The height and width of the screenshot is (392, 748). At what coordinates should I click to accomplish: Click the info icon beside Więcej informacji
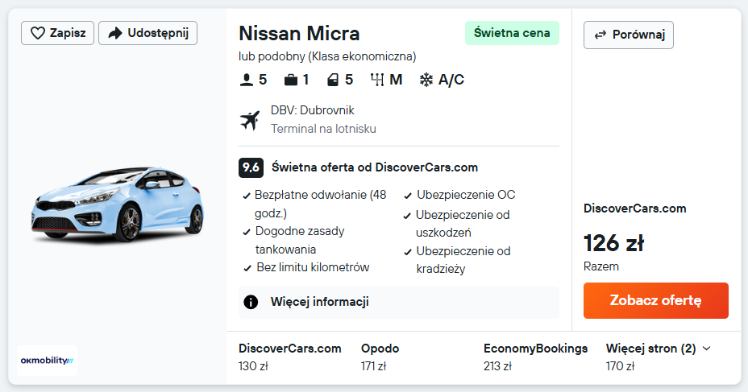click(x=251, y=302)
